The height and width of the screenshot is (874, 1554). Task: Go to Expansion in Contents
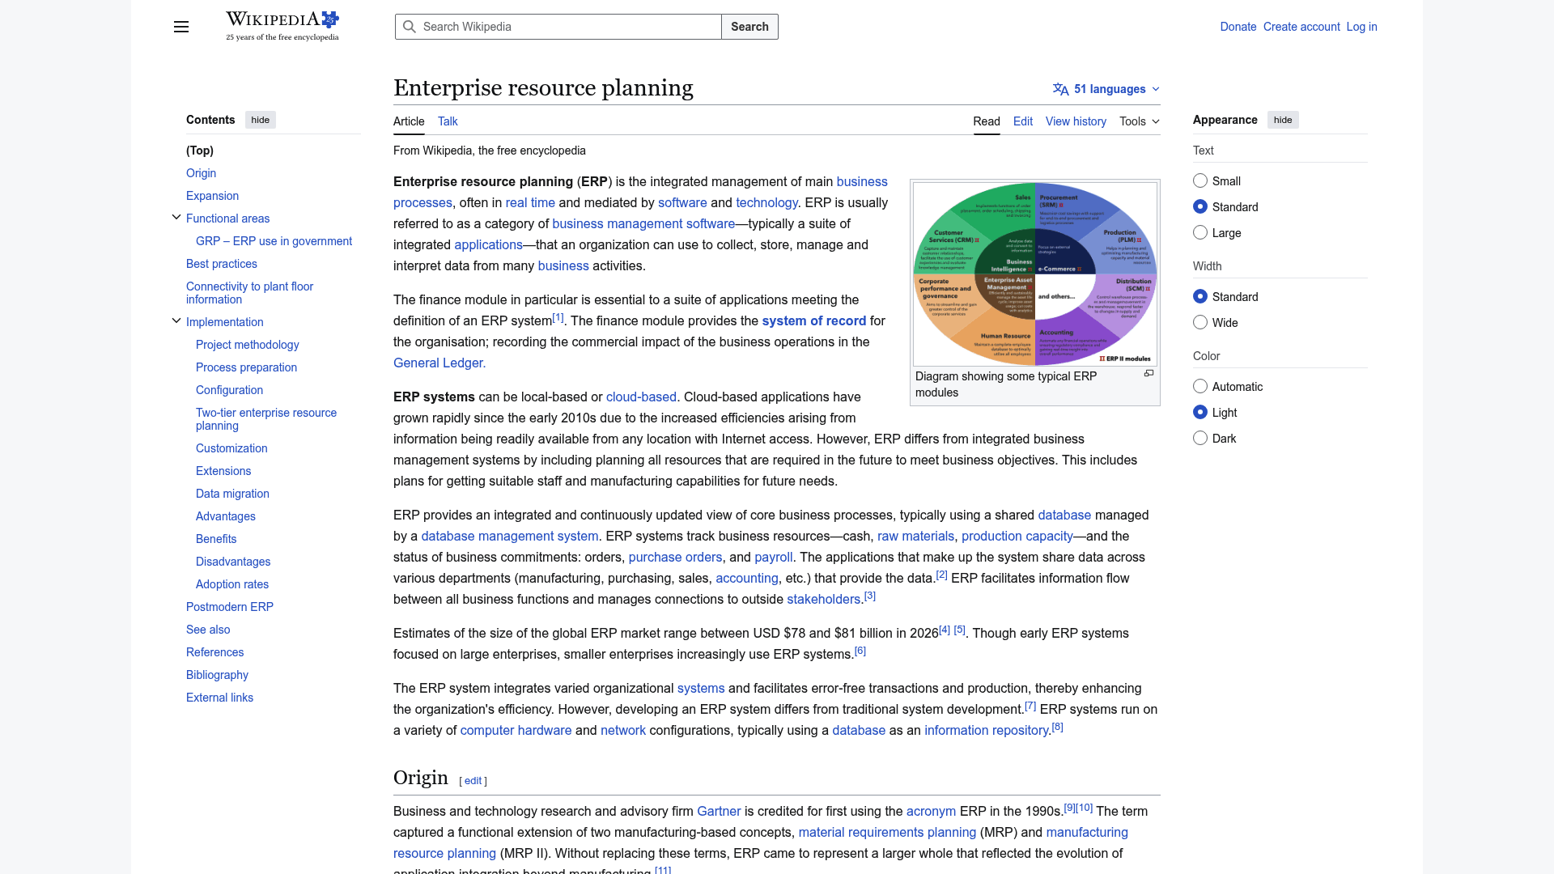212,196
